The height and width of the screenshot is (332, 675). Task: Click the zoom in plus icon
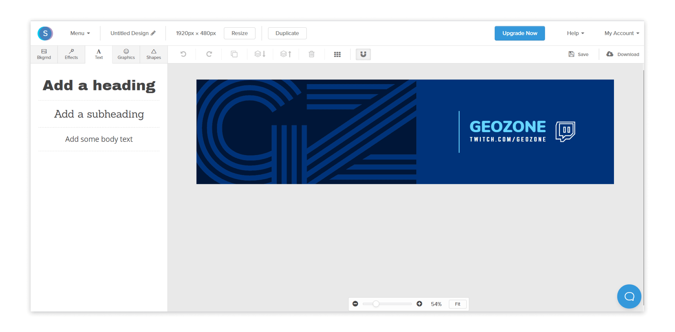[419, 304]
